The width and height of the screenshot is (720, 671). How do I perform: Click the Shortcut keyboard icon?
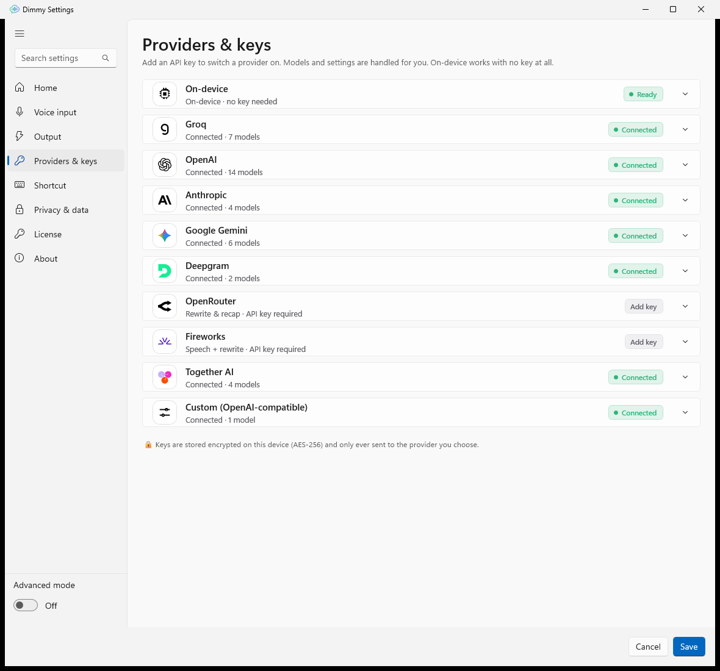[20, 184]
